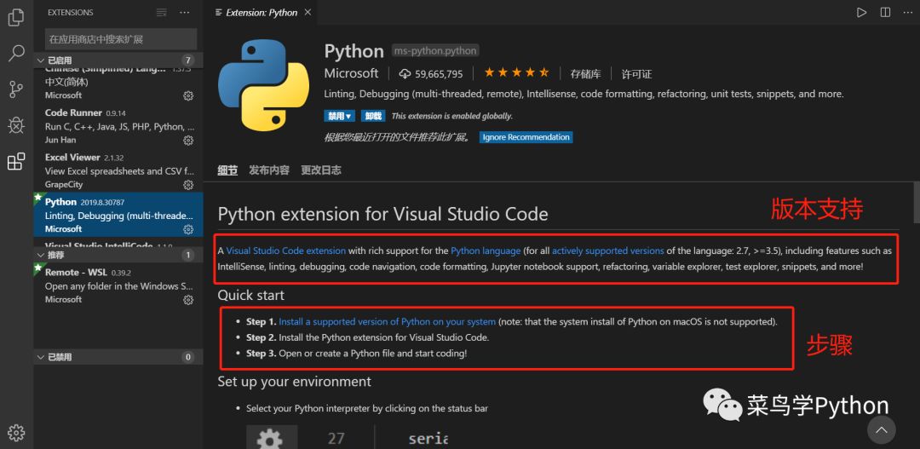Image resolution: width=920 pixels, height=449 pixels.
Task: Select Code Runner extension in list
Action: [x=118, y=126]
